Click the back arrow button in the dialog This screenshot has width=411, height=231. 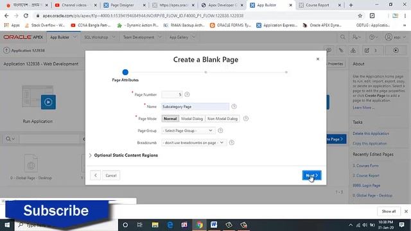click(96, 175)
